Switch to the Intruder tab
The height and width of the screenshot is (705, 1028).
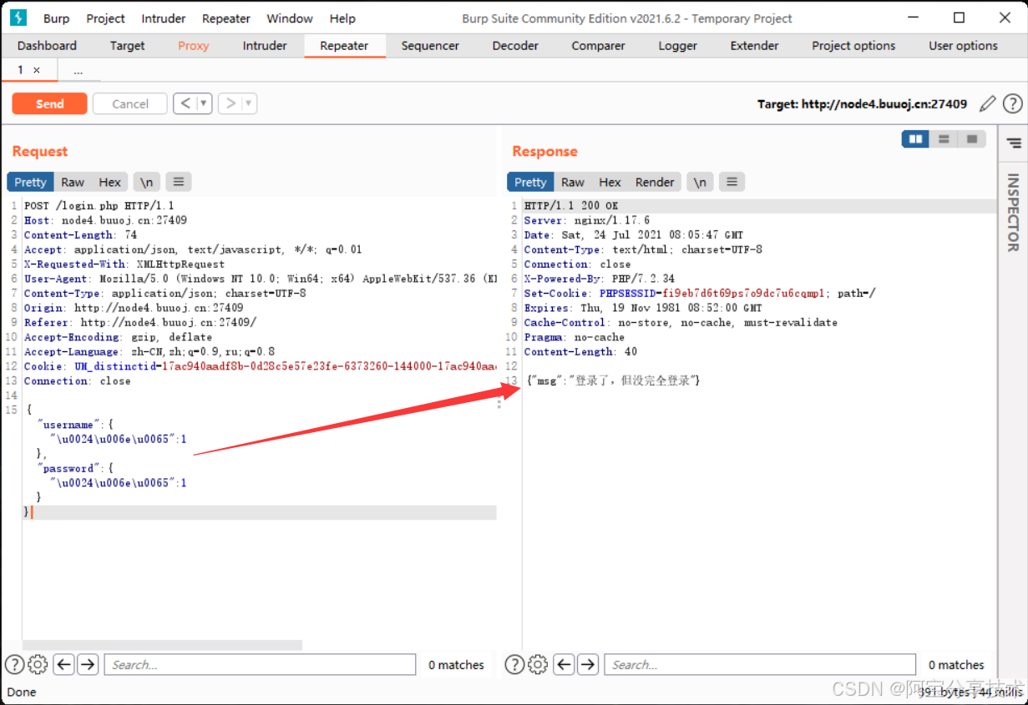point(265,46)
